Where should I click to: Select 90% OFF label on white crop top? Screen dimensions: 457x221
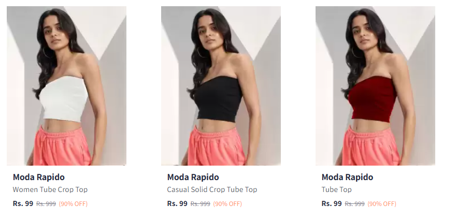pyautogui.click(x=73, y=204)
